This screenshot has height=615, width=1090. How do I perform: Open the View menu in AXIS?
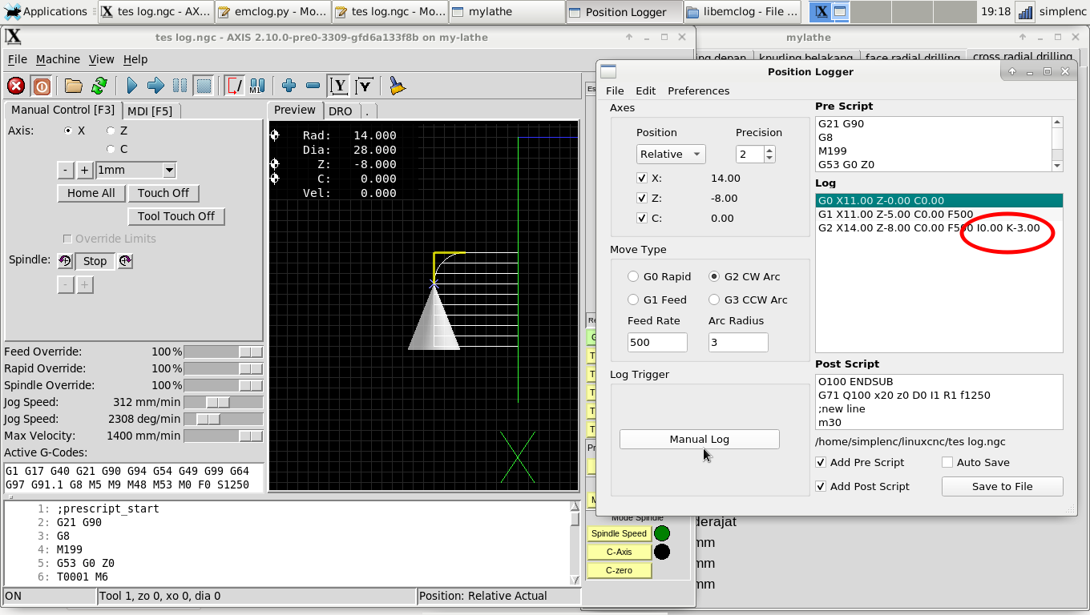point(102,59)
